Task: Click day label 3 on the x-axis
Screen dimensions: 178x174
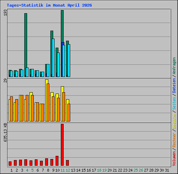Action: [22, 170]
